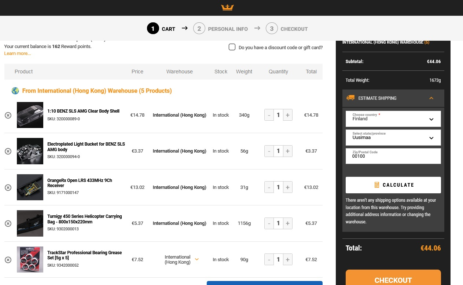Click quantity field of BENZ SLS Clear Body Shell
This screenshot has width=463, height=285.
pos(278,115)
